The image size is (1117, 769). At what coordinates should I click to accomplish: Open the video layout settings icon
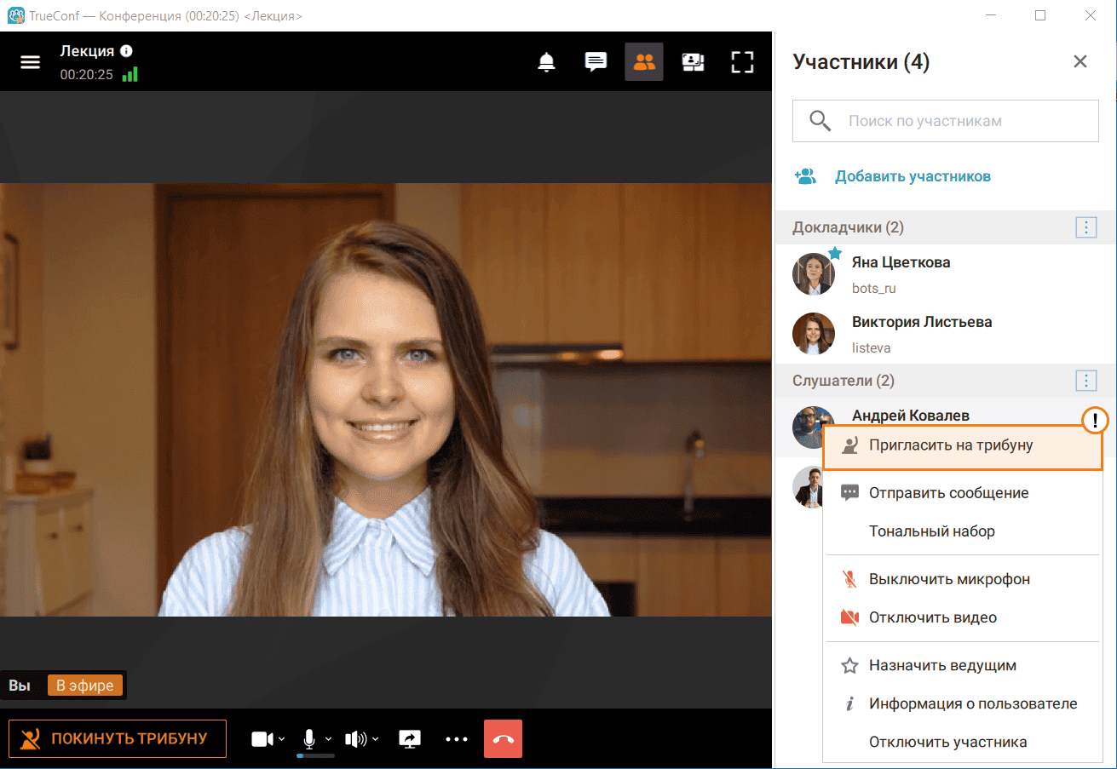[694, 62]
